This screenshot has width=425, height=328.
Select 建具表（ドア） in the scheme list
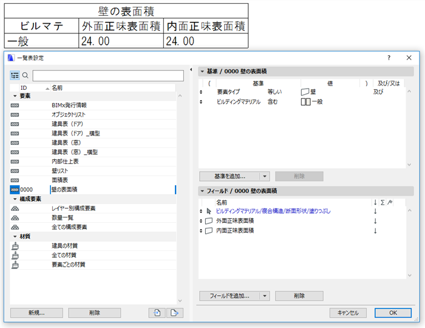(67, 124)
